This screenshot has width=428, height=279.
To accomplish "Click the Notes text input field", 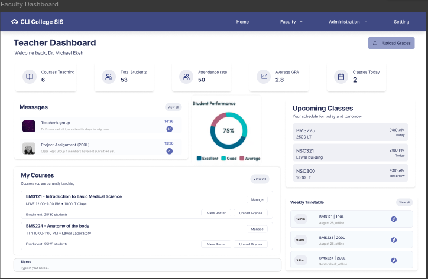I will point(147,268).
